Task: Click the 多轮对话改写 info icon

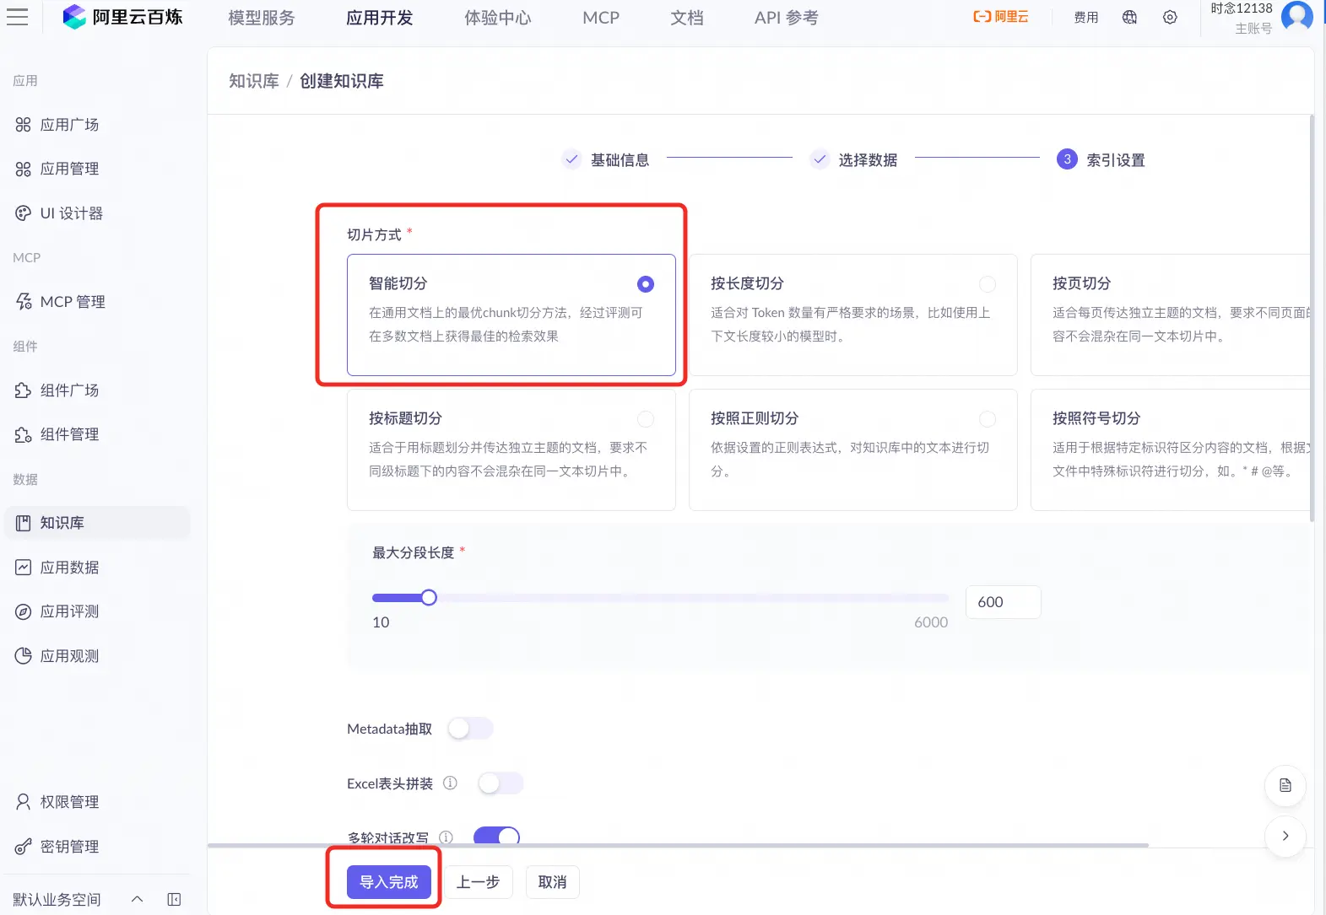Action: tap(446, 837)
